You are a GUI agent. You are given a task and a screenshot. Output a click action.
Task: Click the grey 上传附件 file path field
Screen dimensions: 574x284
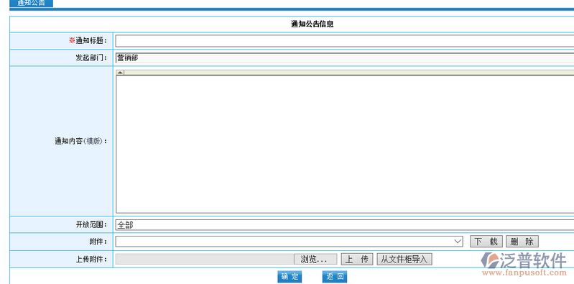coord(205,259)
